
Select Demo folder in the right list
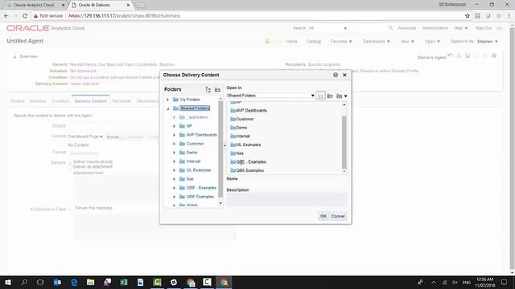coord(241,128)
